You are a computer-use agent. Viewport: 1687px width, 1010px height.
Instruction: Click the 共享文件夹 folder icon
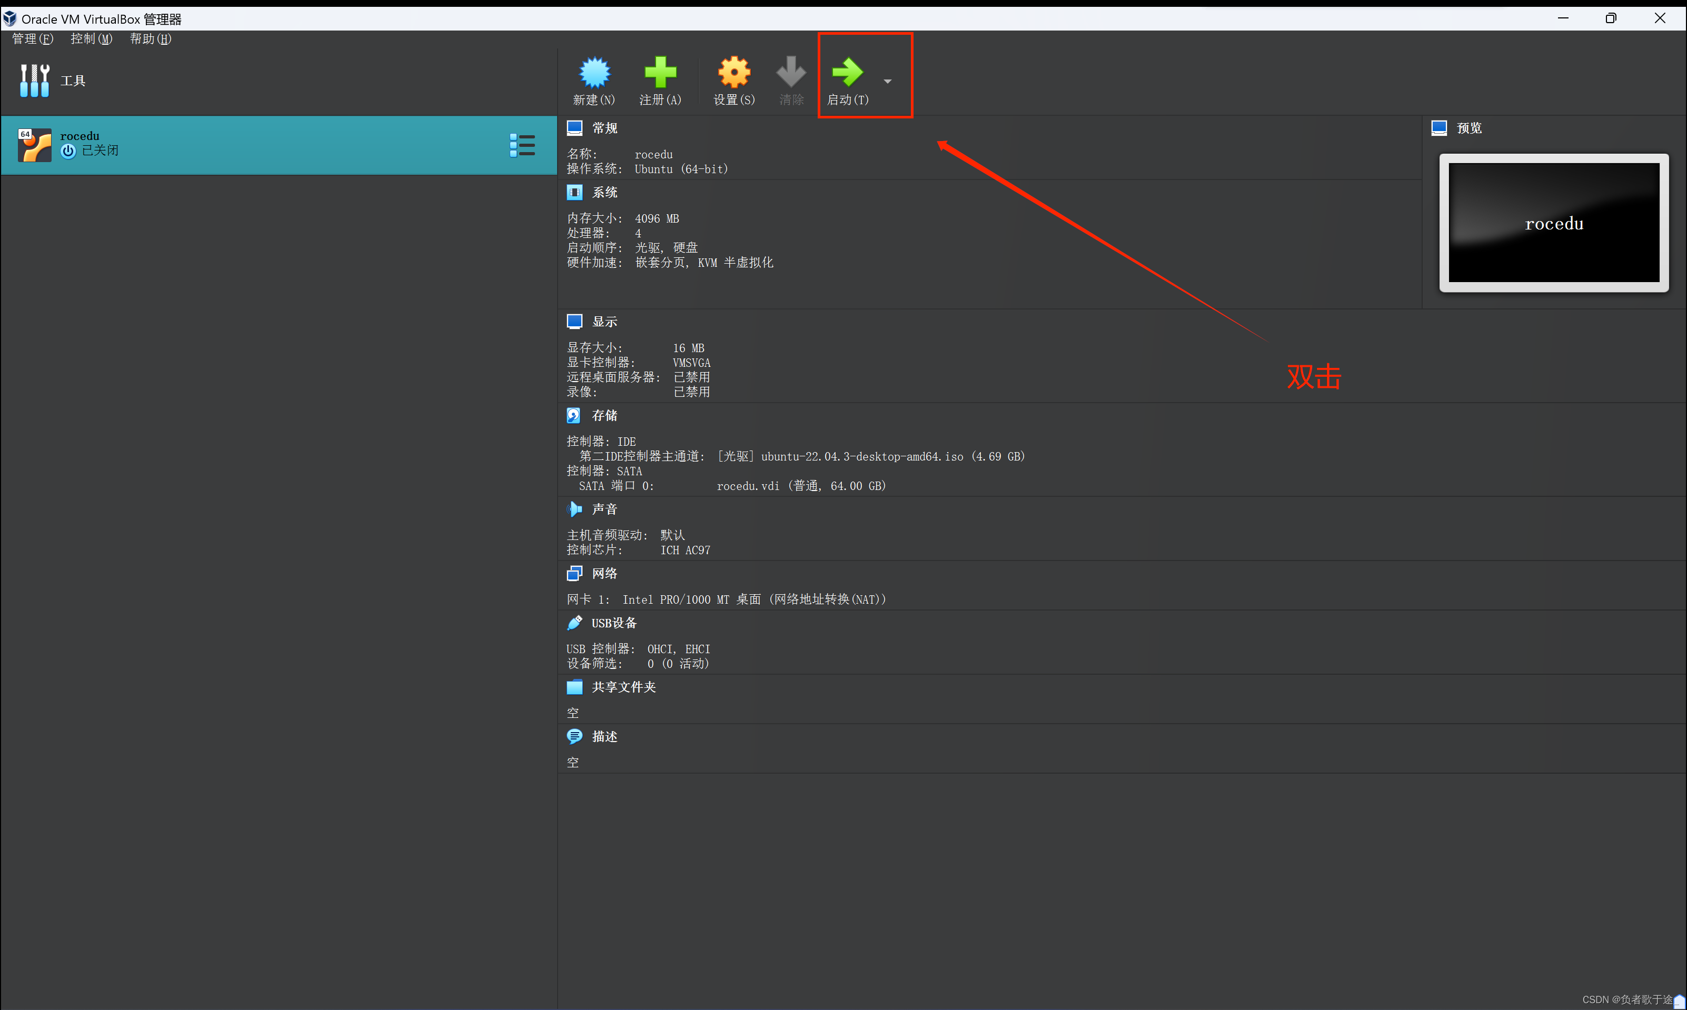(574, 687)
